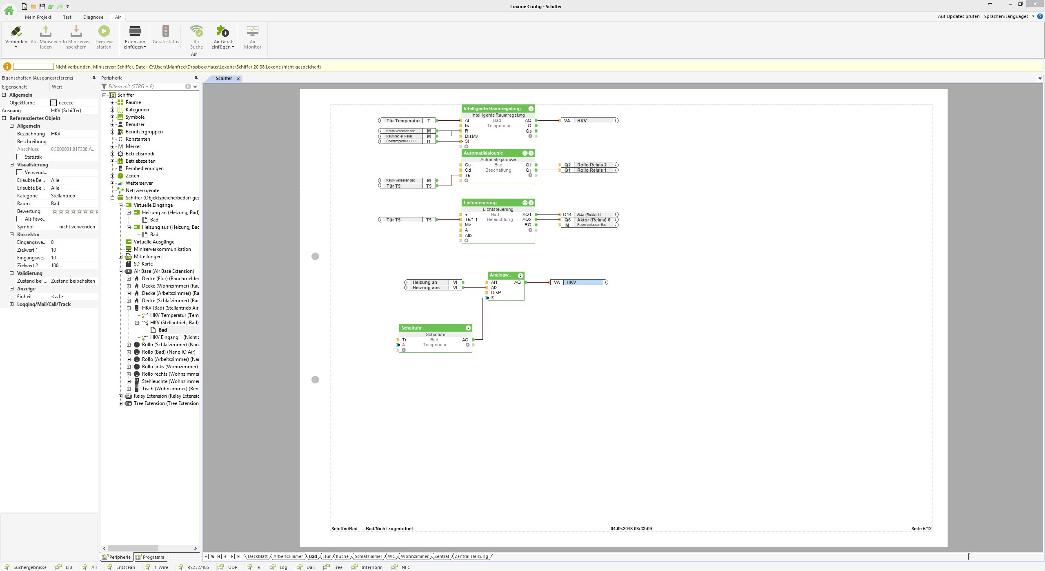
Task: Expand the Räume tree node
Action: 113,102
